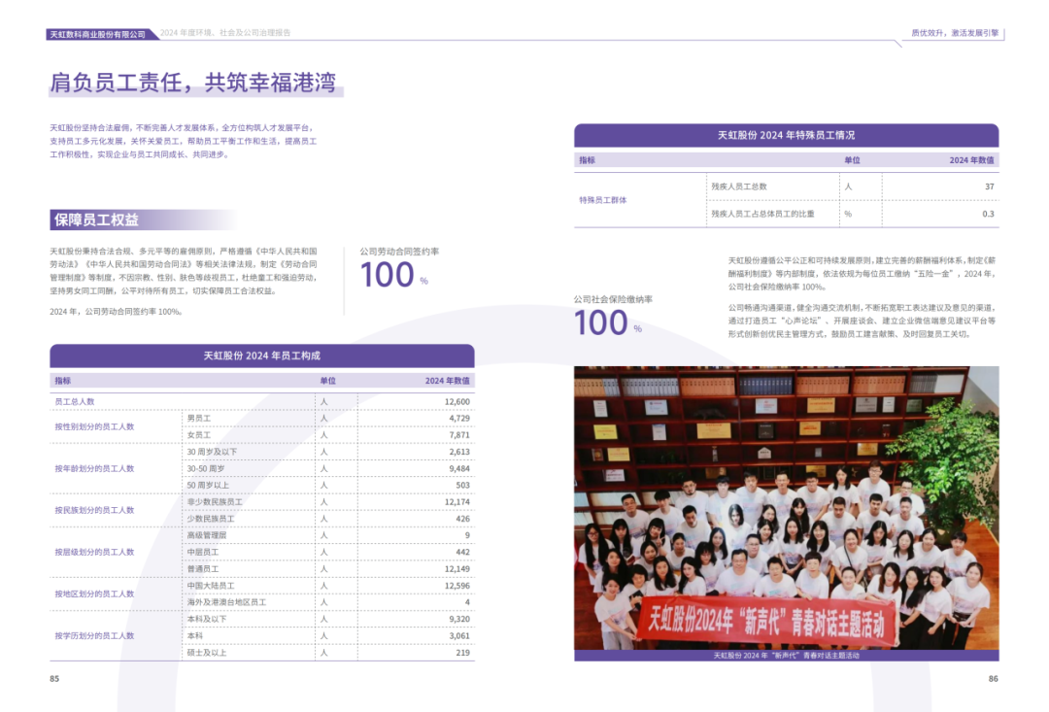Click the 按年龄划分的员工人数 category cell
This screenshot has width=1049, height=712.
click(x=94, y=468)
